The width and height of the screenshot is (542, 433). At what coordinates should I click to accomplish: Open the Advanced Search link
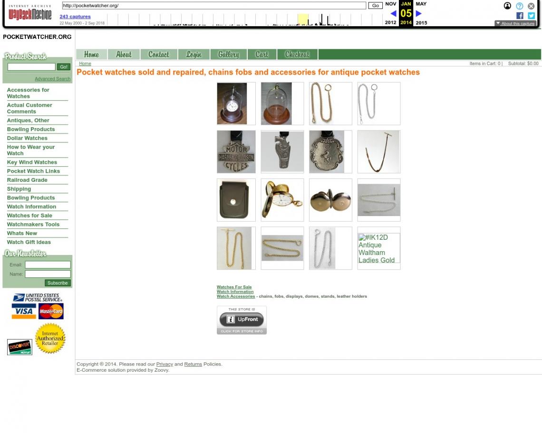coord(52,79)
